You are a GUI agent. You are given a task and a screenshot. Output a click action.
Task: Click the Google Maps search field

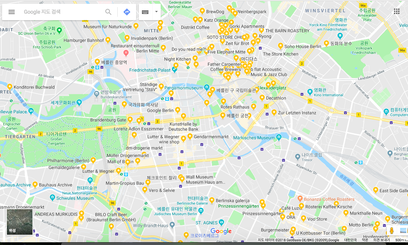(x=63, y=12)
